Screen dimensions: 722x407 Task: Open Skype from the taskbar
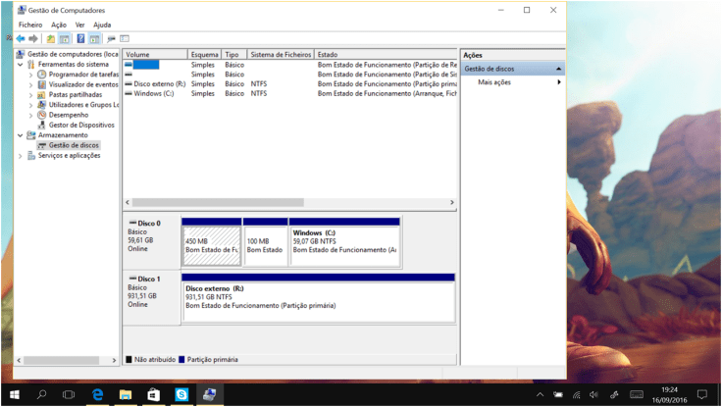[181, 394]
